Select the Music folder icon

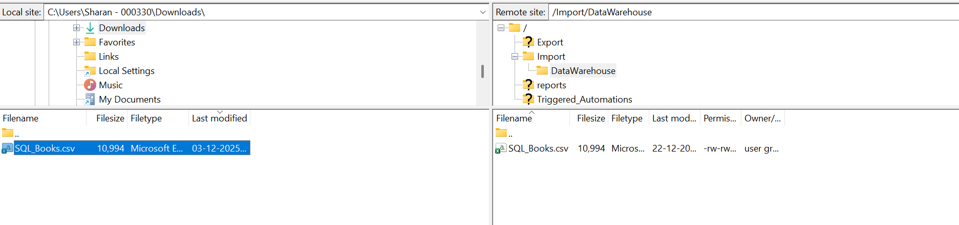pyautogui.click(x=90, y=85)
